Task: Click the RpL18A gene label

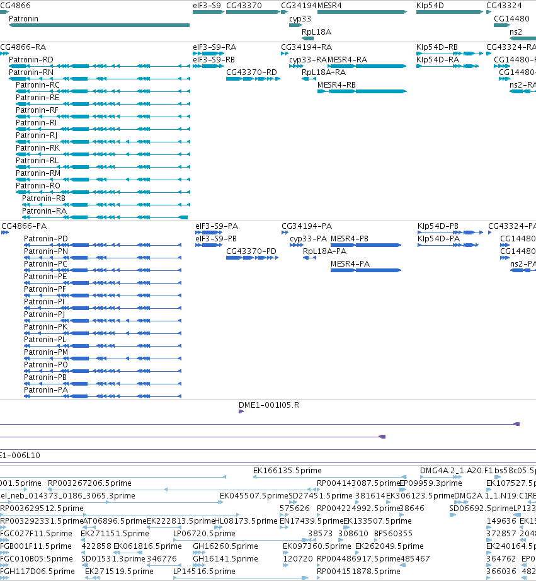Action: (x=316, y=32)
